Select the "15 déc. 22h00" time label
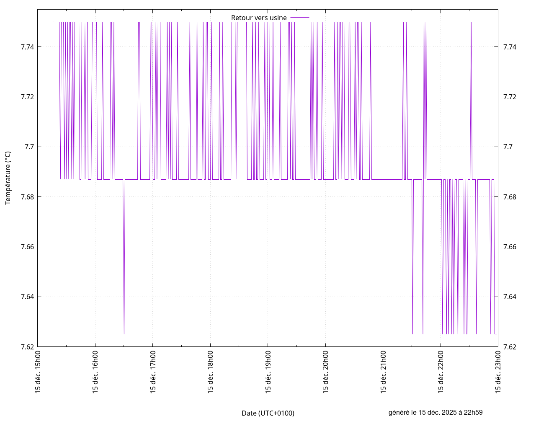Viewport: 536px width, 429px height. pos(441,372)
